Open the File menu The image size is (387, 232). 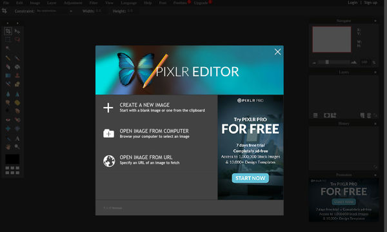[x=6, y=3]
